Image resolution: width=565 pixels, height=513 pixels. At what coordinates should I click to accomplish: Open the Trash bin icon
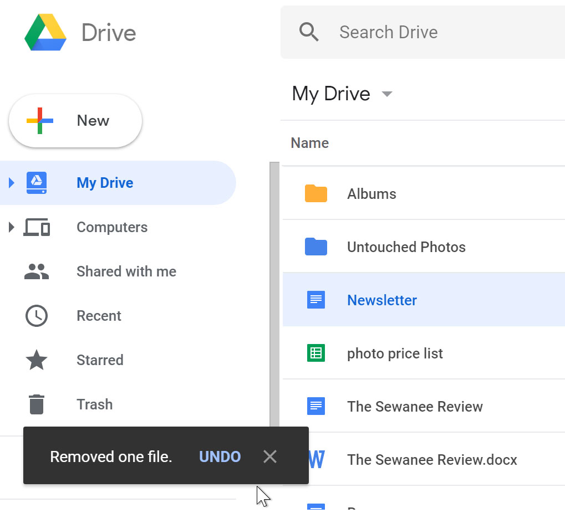37,404
